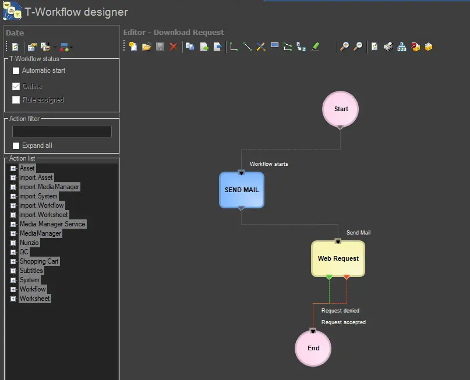The width and height of the screenshot is (470, 380).
Task: Click the red X delete icon
Action: [x=173, y=47]
